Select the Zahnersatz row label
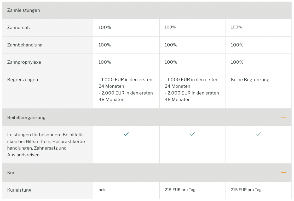Viewport: 294px width, 201px height. coord(19,27)
